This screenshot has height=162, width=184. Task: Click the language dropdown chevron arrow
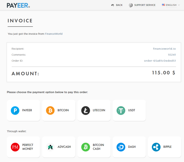(x=179, y=5)
